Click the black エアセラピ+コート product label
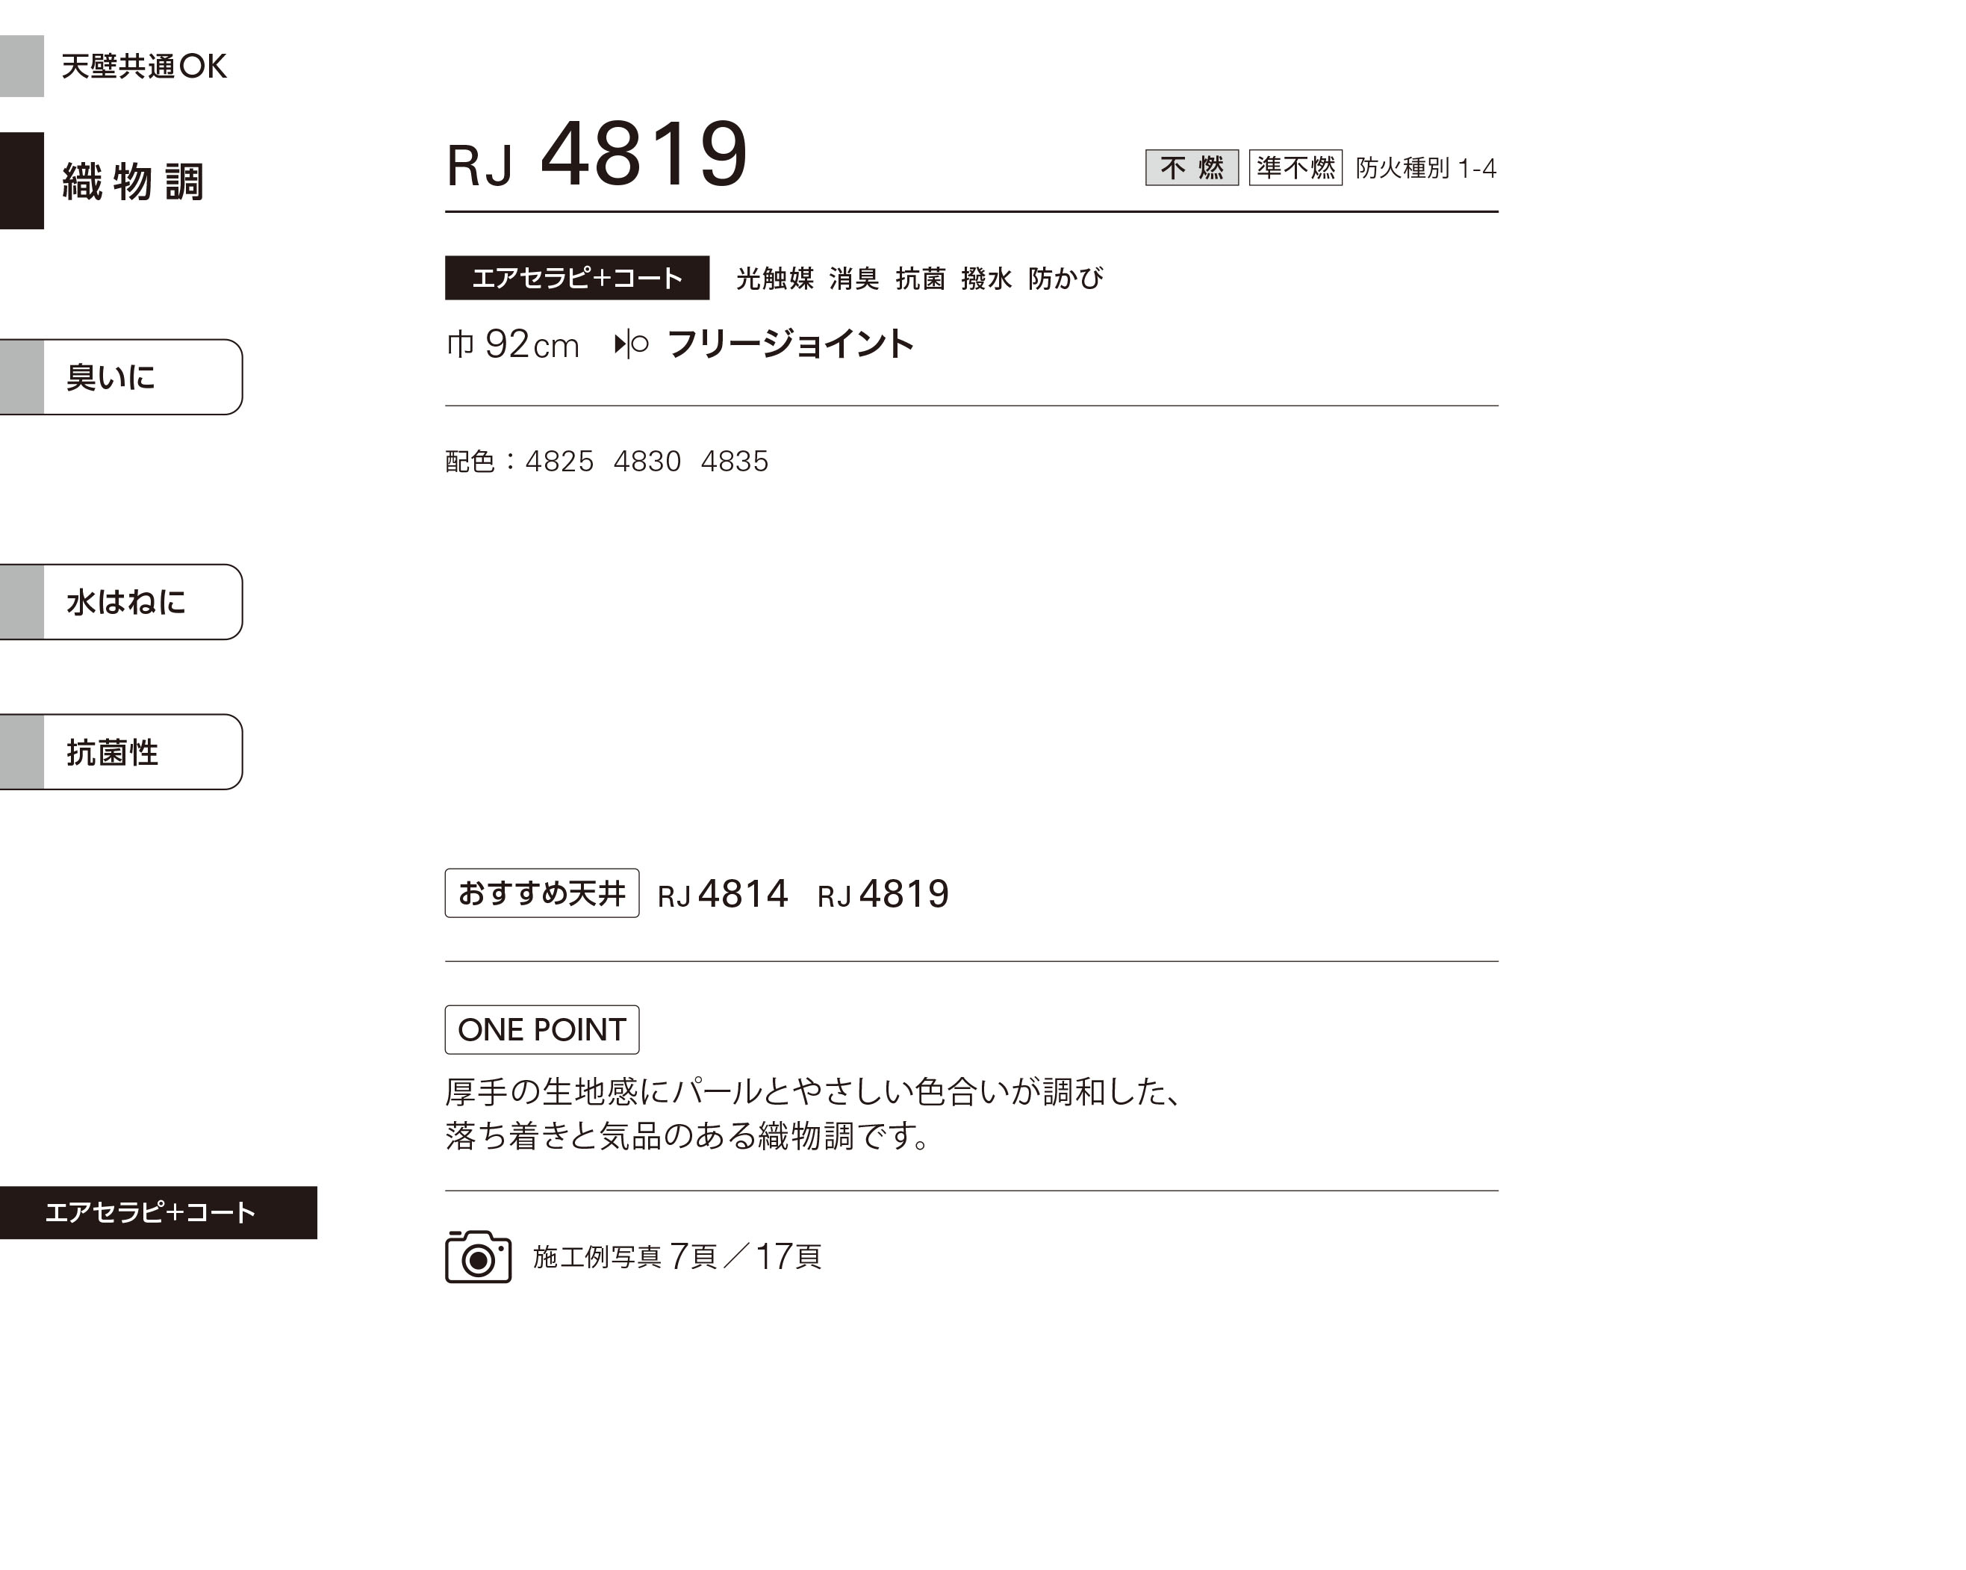This screenshot has height=1570, width=1966. (576, 277)
